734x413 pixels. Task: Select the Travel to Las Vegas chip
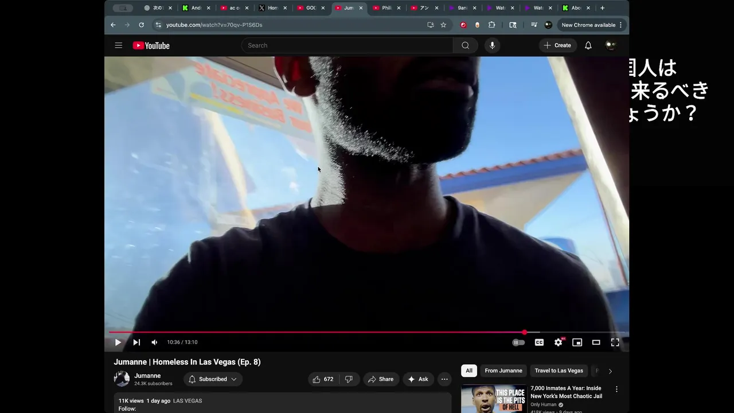[559, 371]
